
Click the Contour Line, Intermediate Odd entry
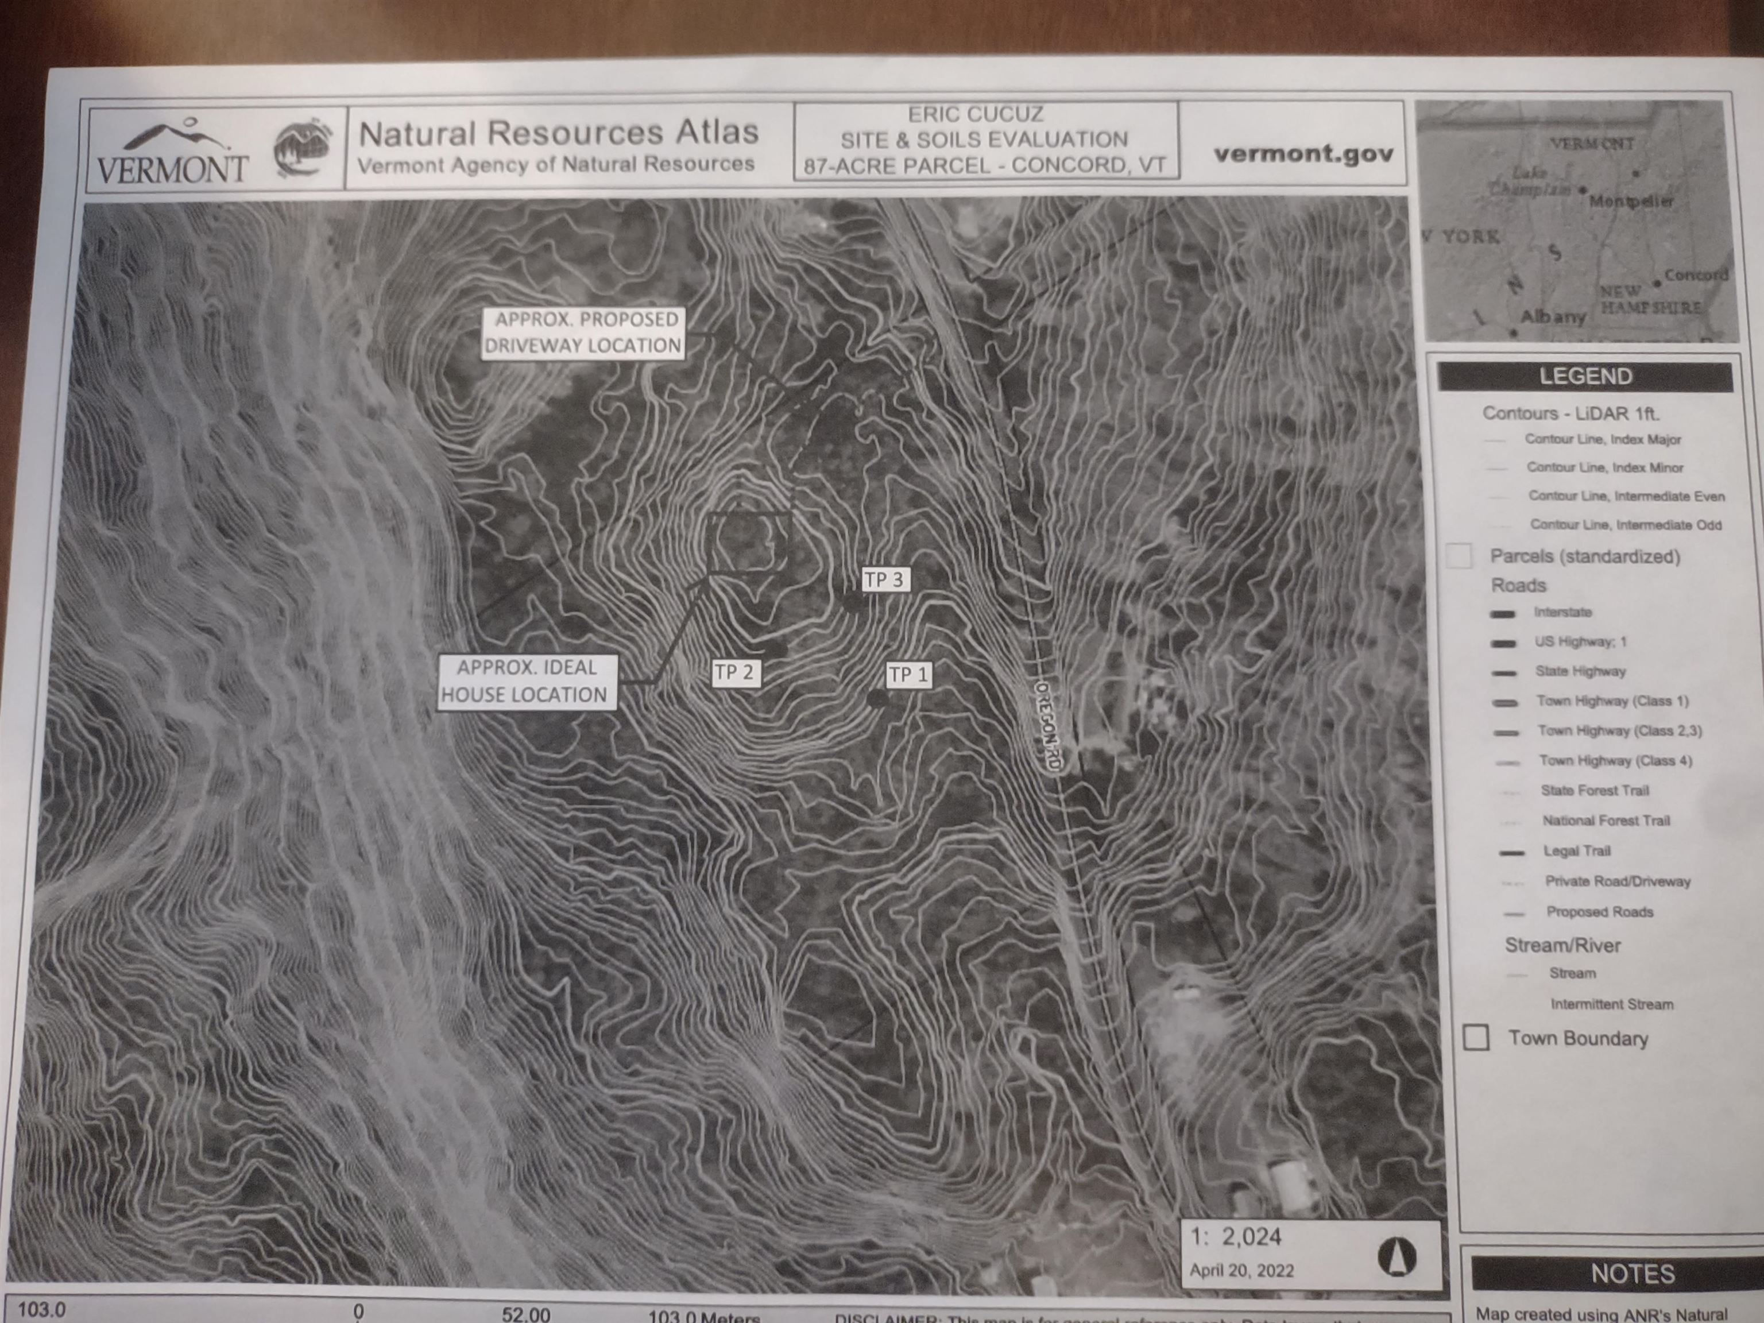[1625, 525]
